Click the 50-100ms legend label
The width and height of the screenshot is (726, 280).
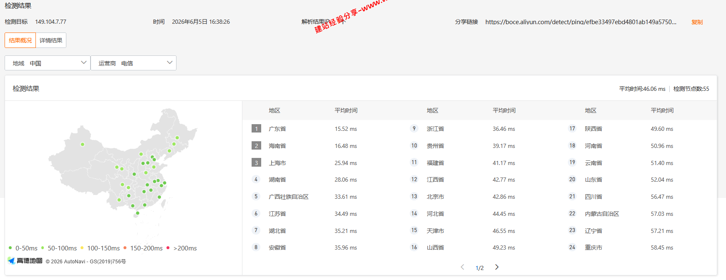point(62,248)
